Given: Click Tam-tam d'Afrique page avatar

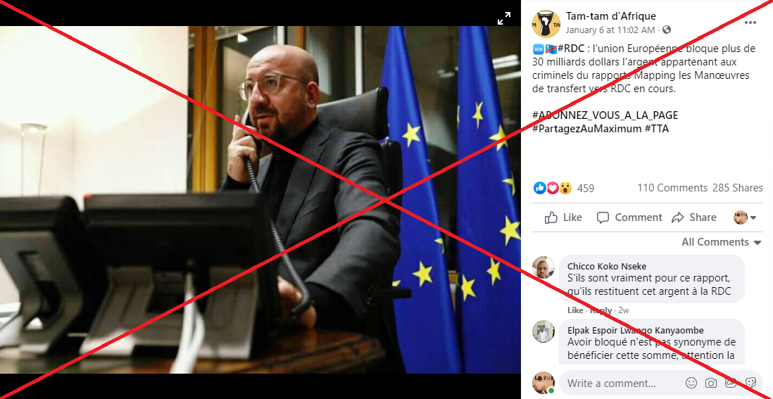Looking at the screenshot, I should tap(546, 24).
